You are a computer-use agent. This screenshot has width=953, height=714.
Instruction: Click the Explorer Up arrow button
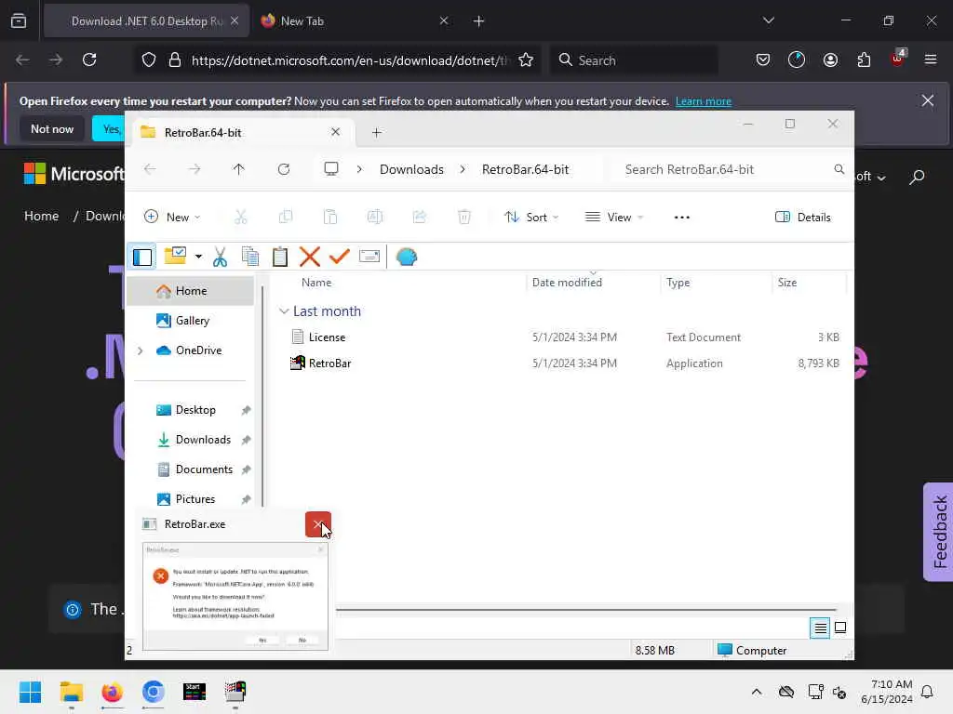[x=239, y=169]
